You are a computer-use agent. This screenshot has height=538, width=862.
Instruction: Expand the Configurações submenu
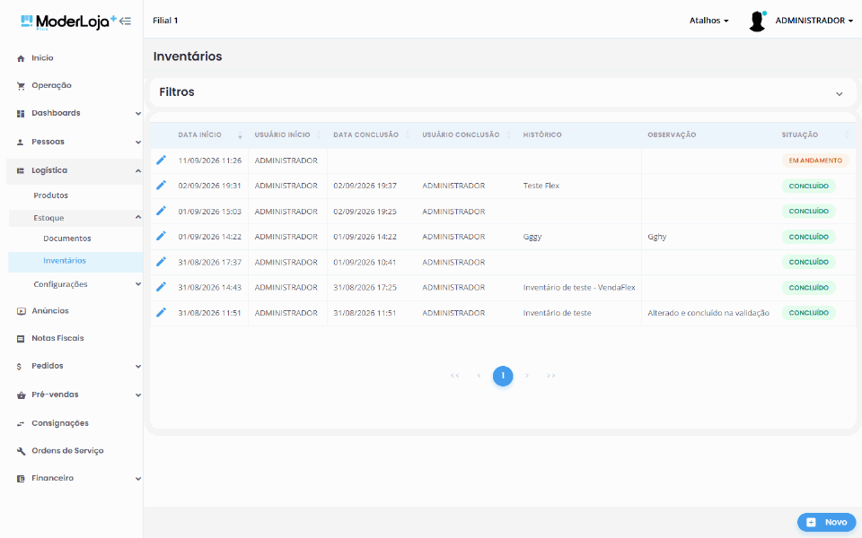tap(138, 284)
